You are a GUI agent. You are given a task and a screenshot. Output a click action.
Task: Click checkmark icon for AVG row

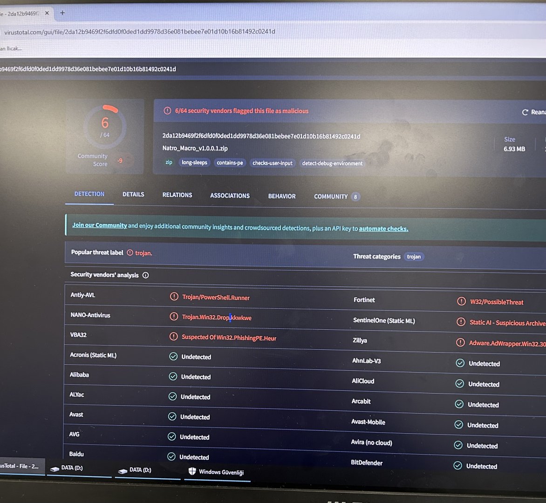171,436
